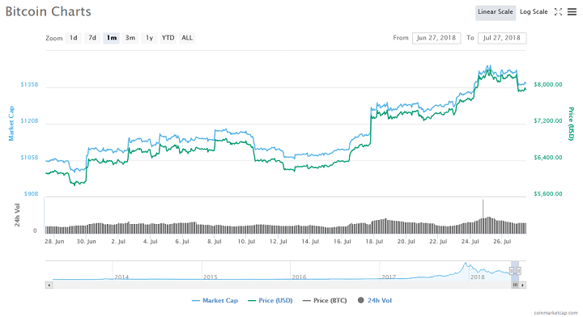Click the To date field
Viewport: 583px width, 317px height.
(502, 38)
